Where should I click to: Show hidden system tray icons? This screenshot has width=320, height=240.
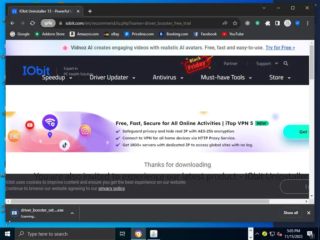257,234
